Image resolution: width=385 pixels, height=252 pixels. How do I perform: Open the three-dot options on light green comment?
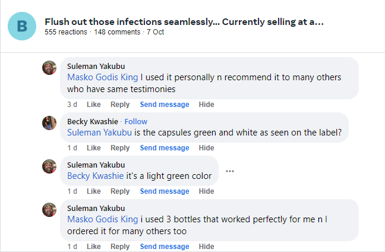point(230,171)
